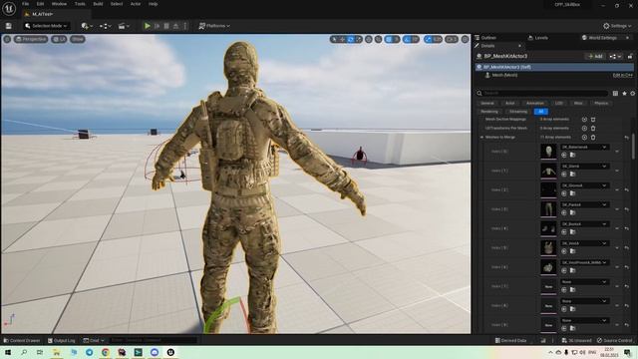This screenshot has width=638, height=359.
Task: Open the Platforms dropdown
Action: pos(214,26)
